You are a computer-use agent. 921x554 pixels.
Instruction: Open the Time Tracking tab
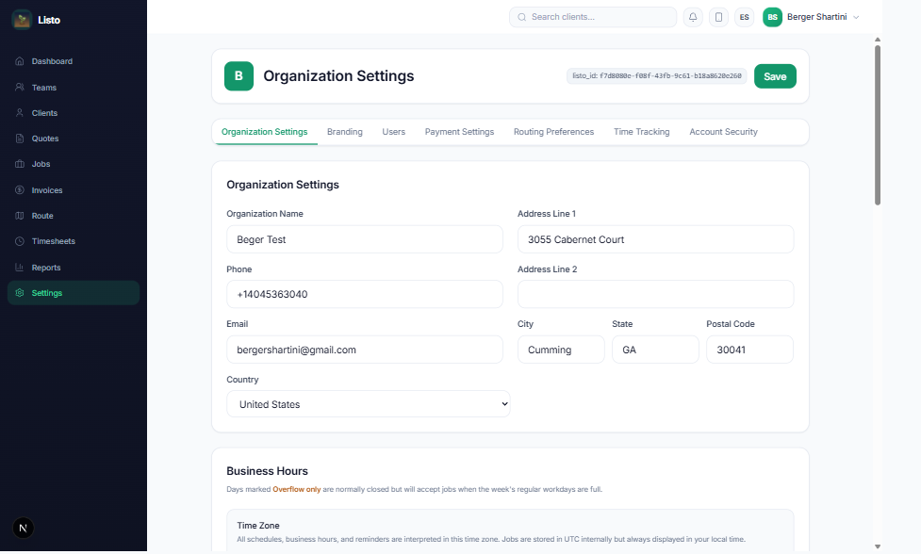(x=641, y=132)
